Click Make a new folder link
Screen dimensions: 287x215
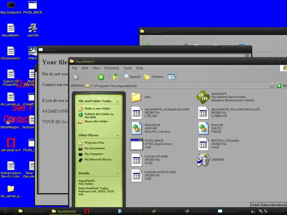point(97,109)
